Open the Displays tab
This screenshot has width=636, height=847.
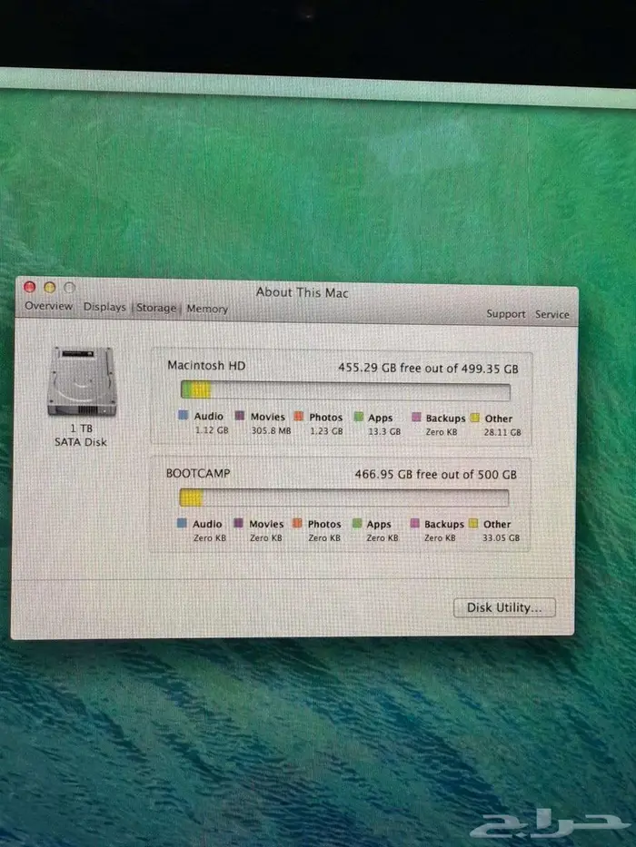[x=104, y=308]
